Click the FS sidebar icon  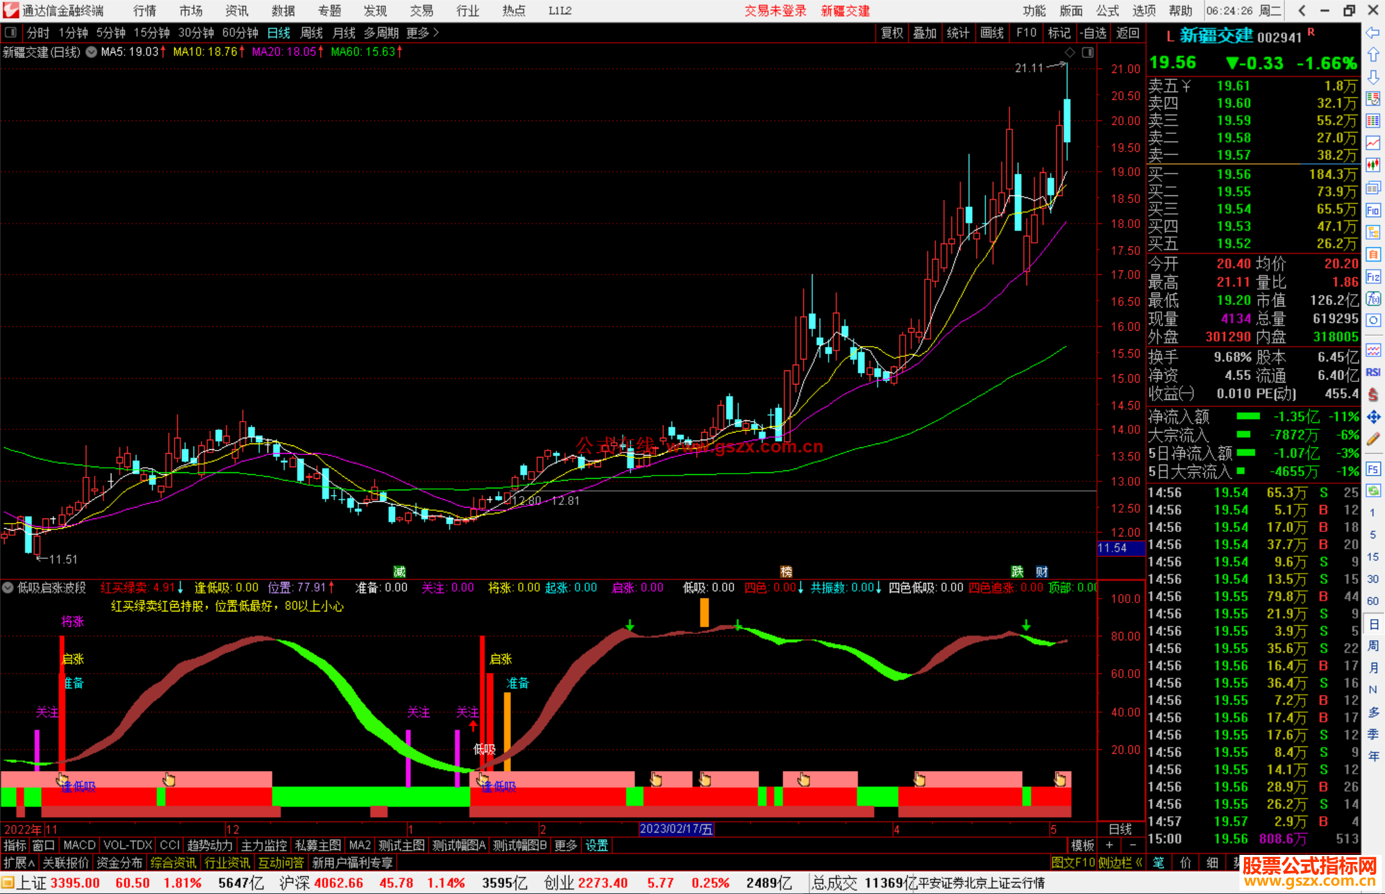coord(1373,469)
